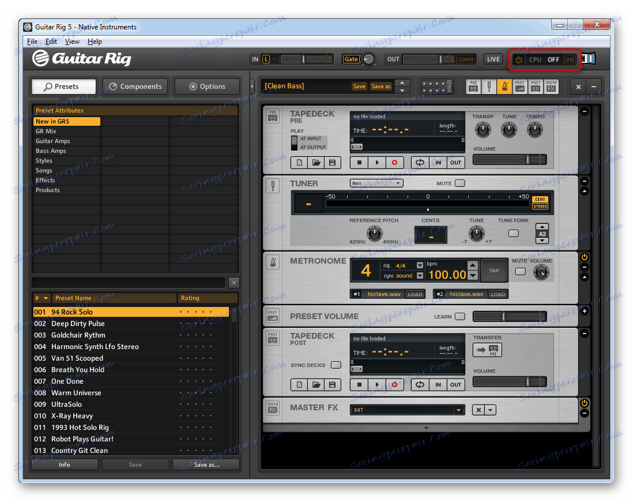Click the Preset Volume slider
Image resolution: width=633 pixels, height=502 pixels.
(x=510, y=316)
